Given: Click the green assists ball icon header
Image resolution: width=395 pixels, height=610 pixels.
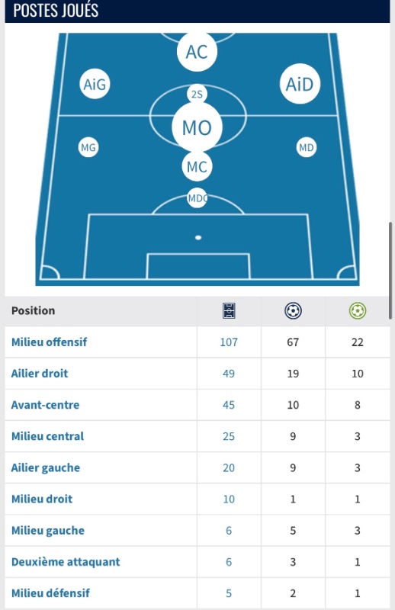Looking at the screenshot, I should 357,311.
